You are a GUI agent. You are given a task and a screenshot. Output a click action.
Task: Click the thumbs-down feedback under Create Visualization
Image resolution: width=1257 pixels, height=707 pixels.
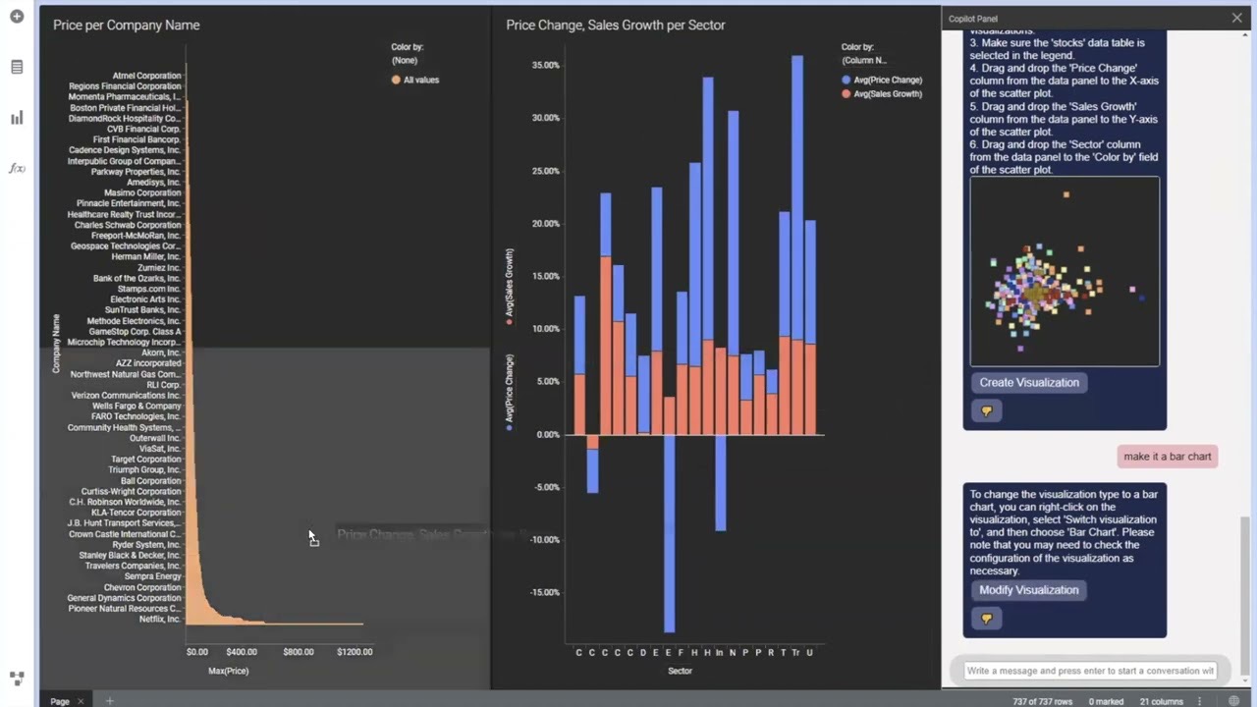[987, 410]
